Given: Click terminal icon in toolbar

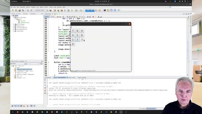Looking at the screenshot, I should [105, 10].
